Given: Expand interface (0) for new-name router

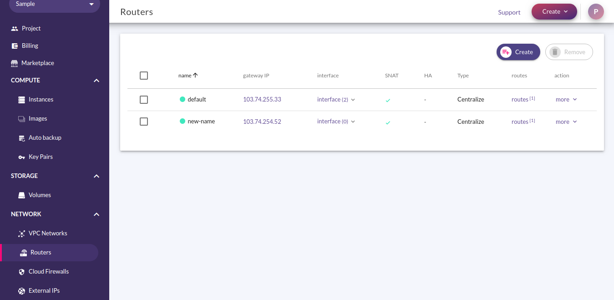Looking at the screenshot, I should (x=336, y=122).
